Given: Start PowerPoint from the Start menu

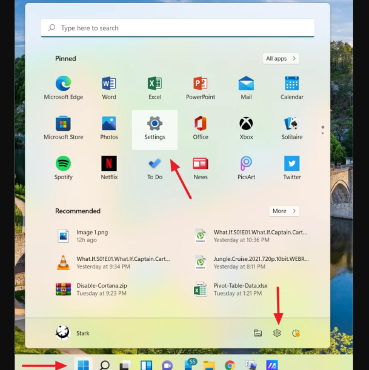Looking at the screenshot, I should 201,88.
